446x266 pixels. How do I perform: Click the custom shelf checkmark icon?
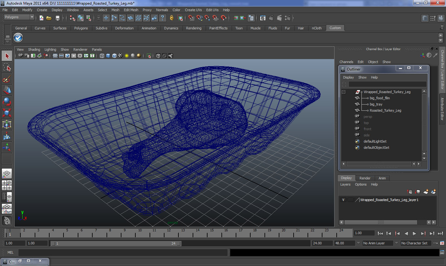coord(18,38)
